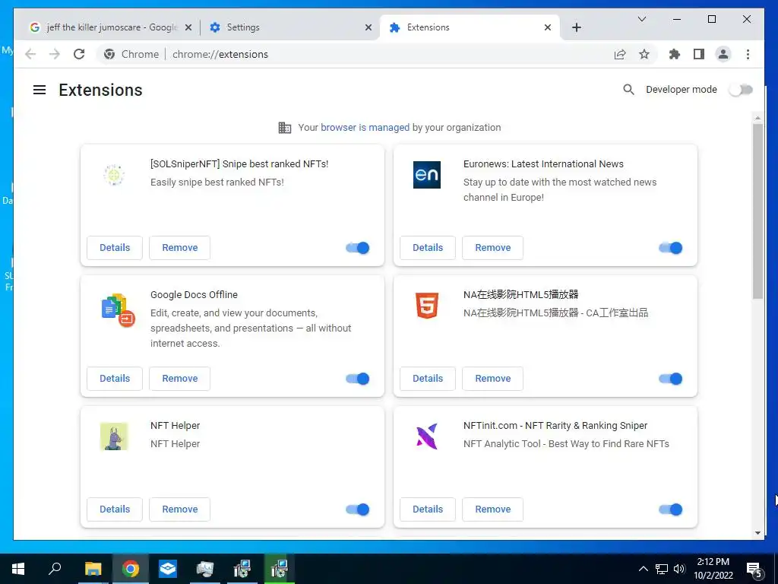Viewport: 778px width, 584px height.
Task: Open Details for NA在线影院HTML5播放器
Action: (x=428, y=379)
